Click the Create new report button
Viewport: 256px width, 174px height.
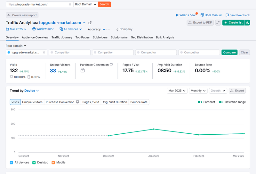pos(22,15)
